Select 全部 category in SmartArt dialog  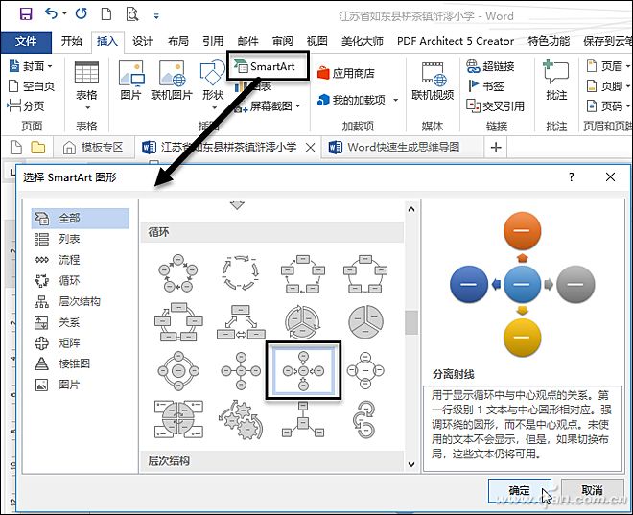pyautogui.click(x=80, y=218)
